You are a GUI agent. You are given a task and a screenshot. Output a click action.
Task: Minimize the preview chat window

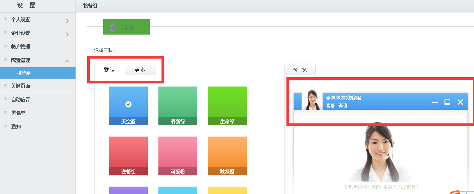click(x=435, y=102)
